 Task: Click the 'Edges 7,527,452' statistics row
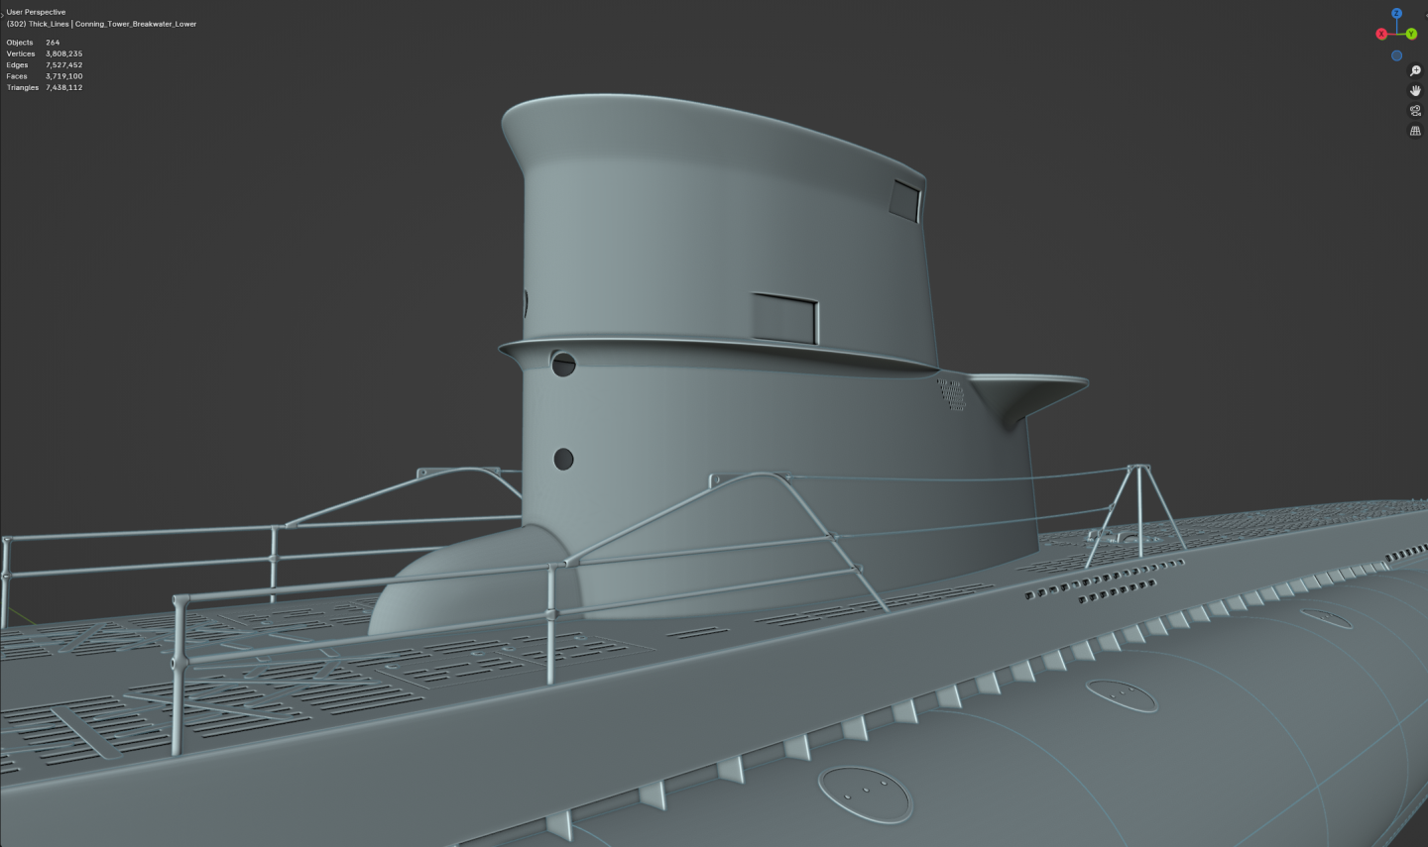pos(45,64)
